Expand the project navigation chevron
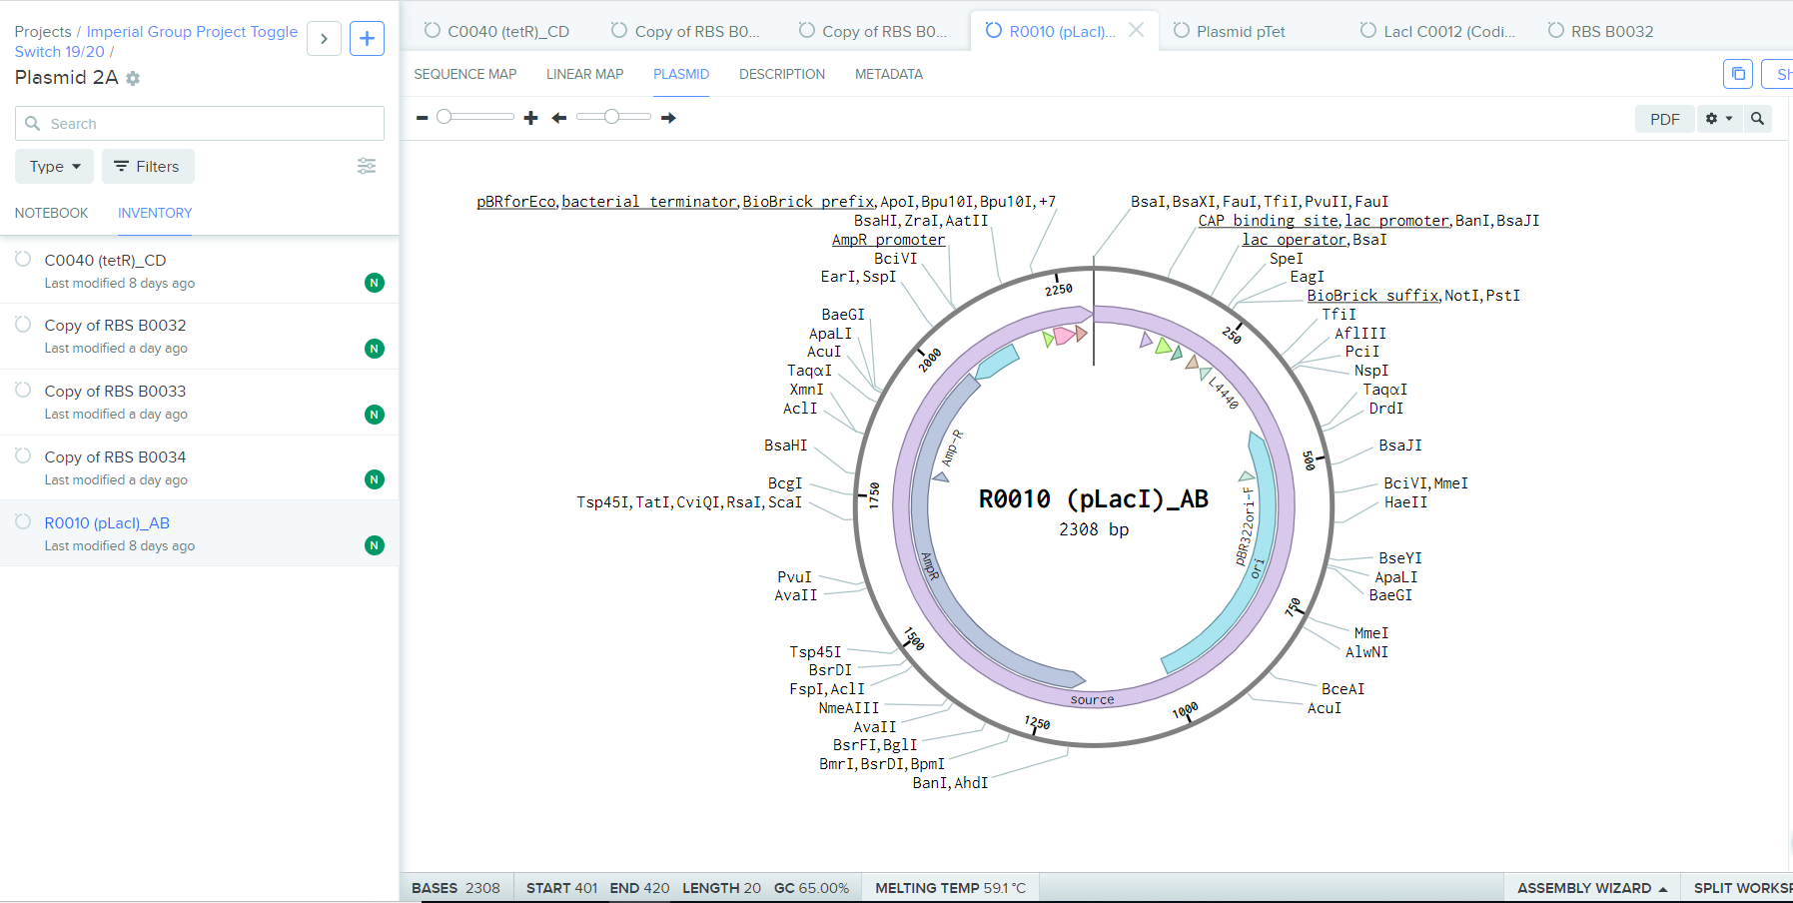Screen dimensions: 1793x903 coord(324,39)
